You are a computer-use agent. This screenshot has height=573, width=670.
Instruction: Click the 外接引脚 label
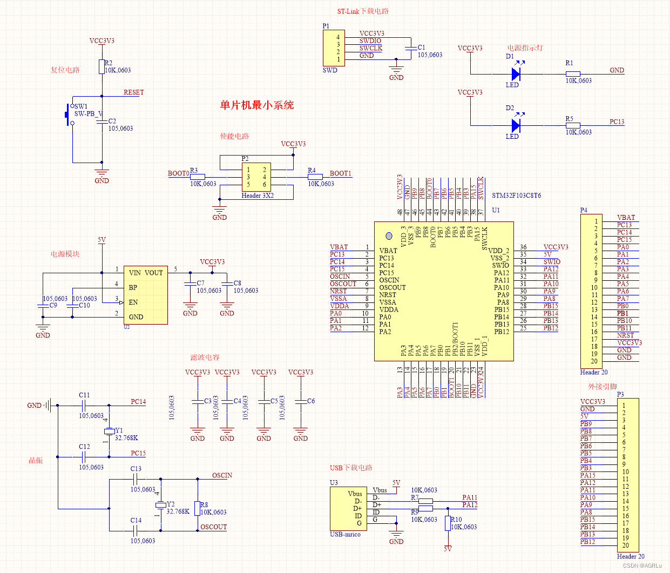click(x=602, y=387)
